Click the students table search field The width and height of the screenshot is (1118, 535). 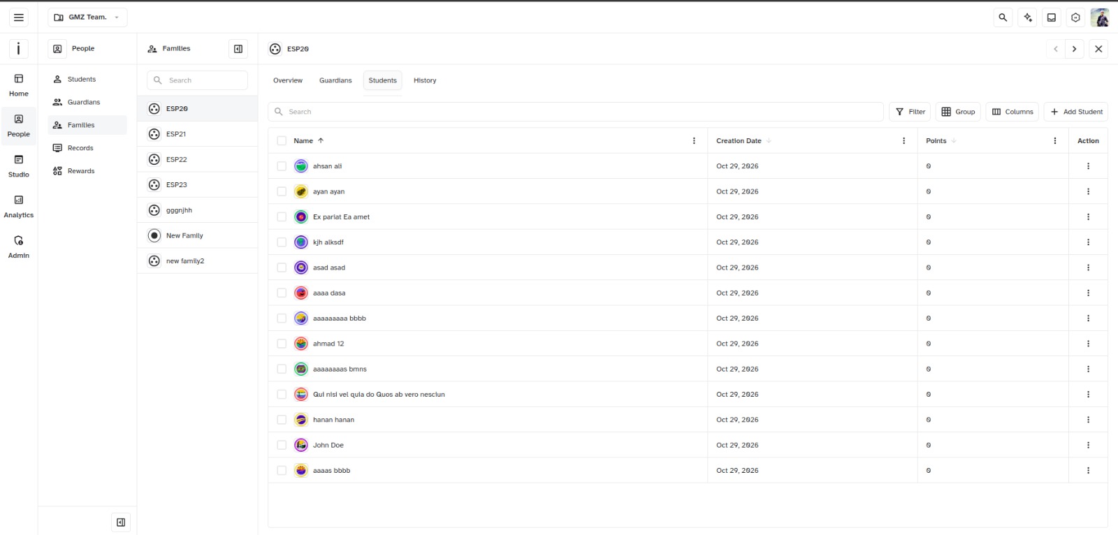(x=576, y=112)
